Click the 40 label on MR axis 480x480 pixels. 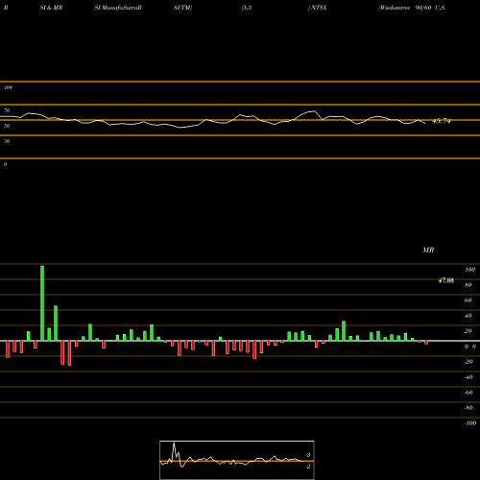click(x=468, y=316)
